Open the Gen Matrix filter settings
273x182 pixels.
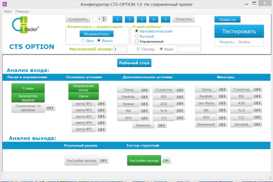tap(206, 103)
